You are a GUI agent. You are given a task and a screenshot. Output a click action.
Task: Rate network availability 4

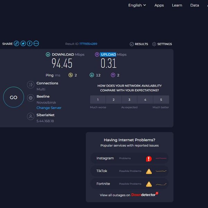(x=145, y=99)
